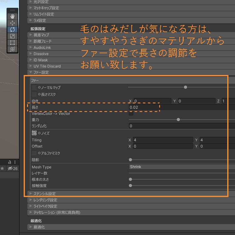This screenshot has height=235, width=235.
Task: Toggle hidden items eye icon showing 26
Action: [13, 169]
